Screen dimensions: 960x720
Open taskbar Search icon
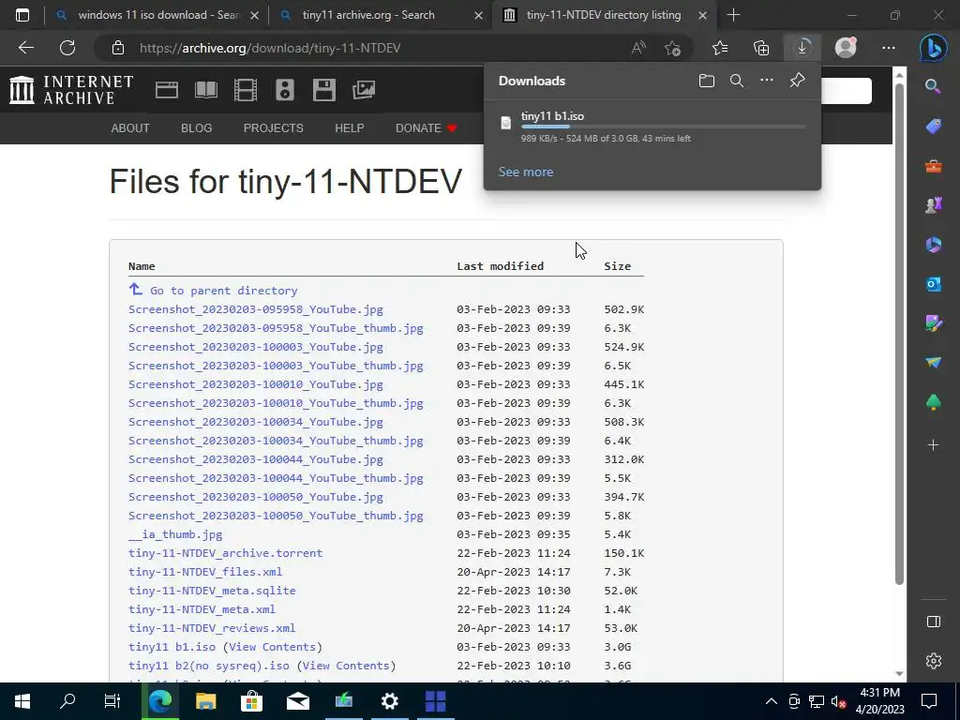(x=67, y=701)
